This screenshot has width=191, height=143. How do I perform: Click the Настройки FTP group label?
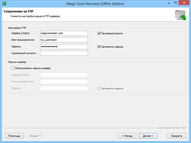tap(17, 28)
